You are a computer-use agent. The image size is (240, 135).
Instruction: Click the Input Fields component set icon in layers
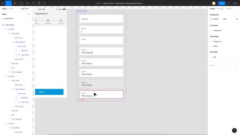click(3, 25)
